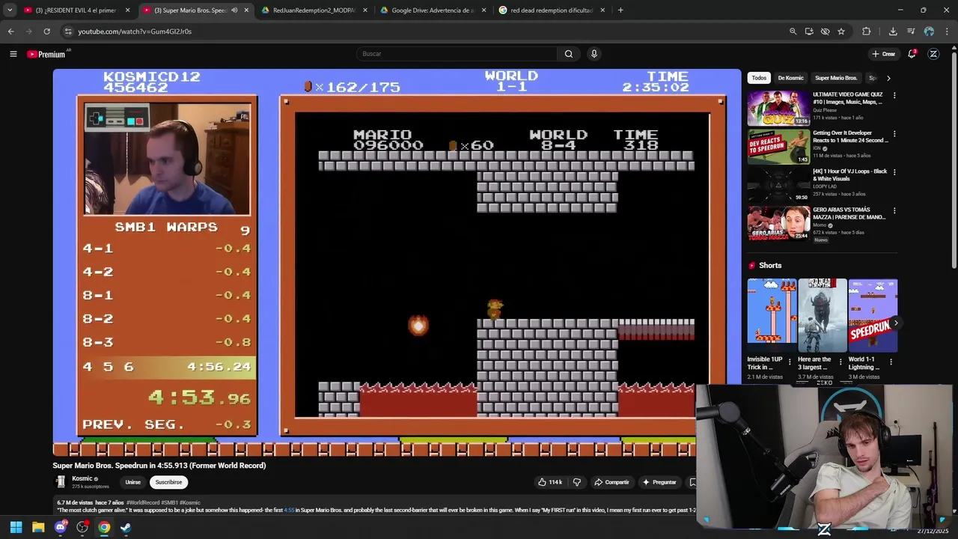The height and width of the screenshot is (539, 958).
Task: Switch to red dead redemption dificultad tab
Action: 551,10
